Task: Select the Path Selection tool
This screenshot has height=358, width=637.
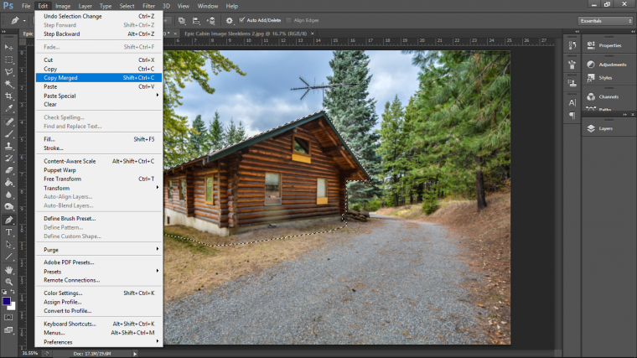Action: [8, 245]
